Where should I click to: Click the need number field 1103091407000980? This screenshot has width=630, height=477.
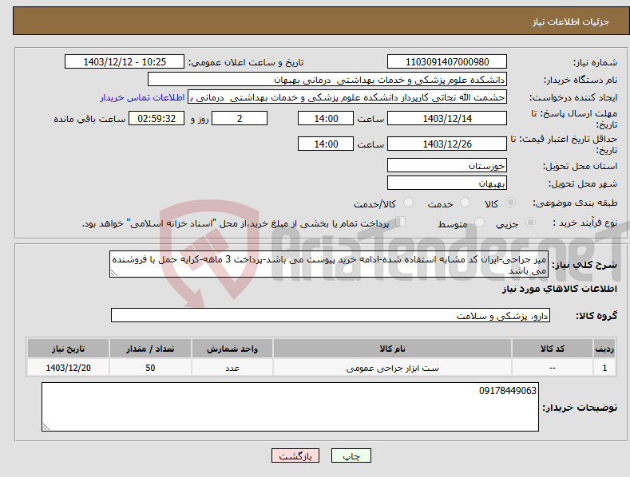point(447,62)
